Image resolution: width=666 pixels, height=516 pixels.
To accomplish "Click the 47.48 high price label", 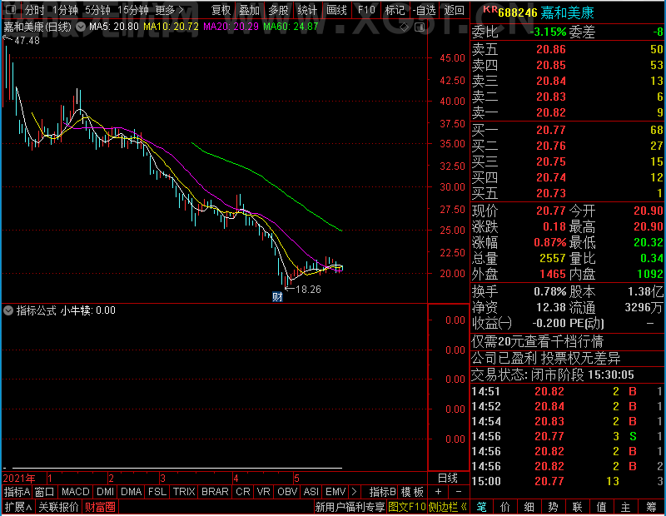I will click(x=27, y=41).
